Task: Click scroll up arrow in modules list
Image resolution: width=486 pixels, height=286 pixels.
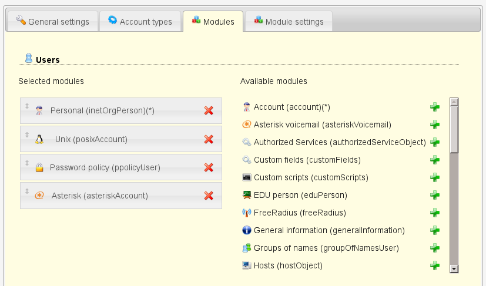Action: [454, 102]
